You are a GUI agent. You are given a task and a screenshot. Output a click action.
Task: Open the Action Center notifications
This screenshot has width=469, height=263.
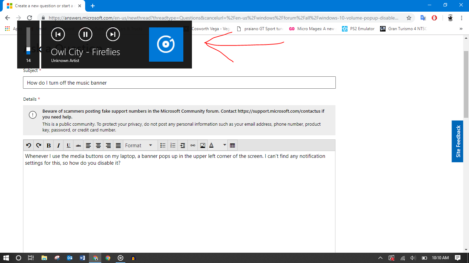pos(457,258)
